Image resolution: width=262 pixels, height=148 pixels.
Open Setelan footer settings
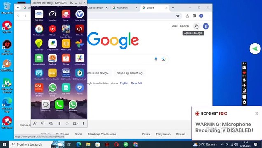(x=180, y=134)
